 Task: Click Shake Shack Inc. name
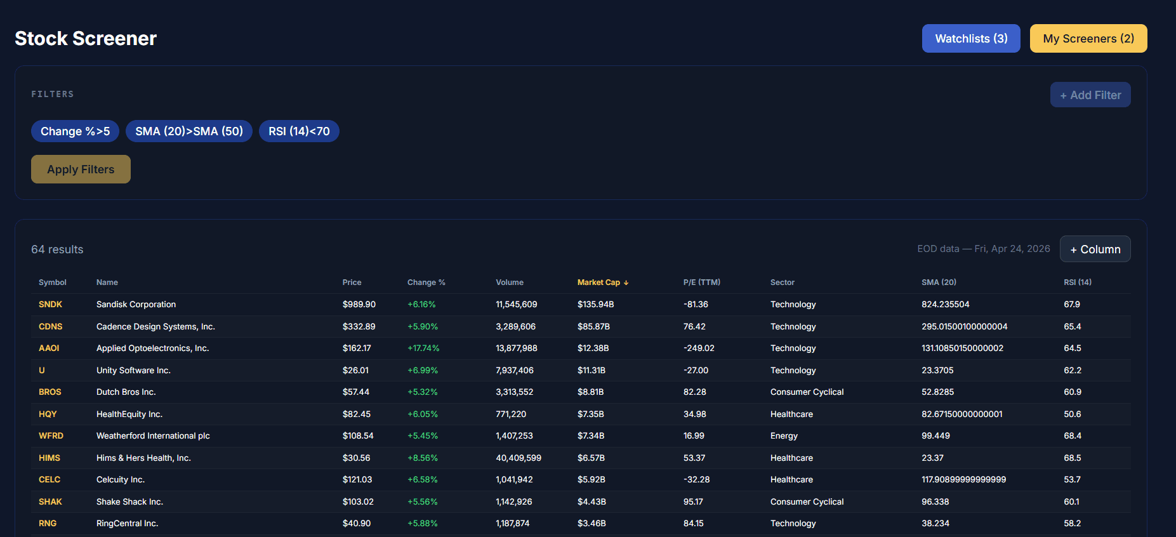click(x=129, y=502)
